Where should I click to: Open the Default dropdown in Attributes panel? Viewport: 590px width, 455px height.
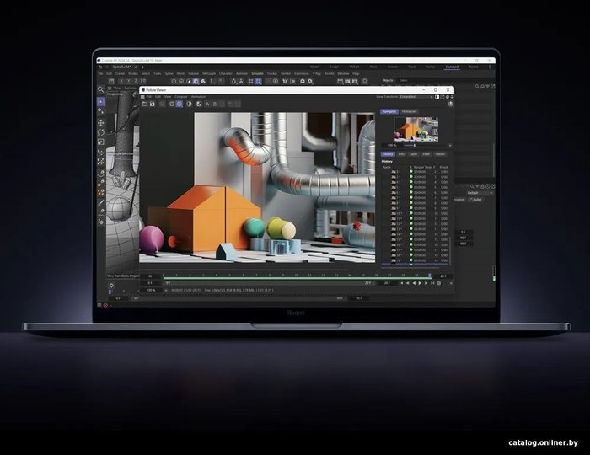[480, 193]
